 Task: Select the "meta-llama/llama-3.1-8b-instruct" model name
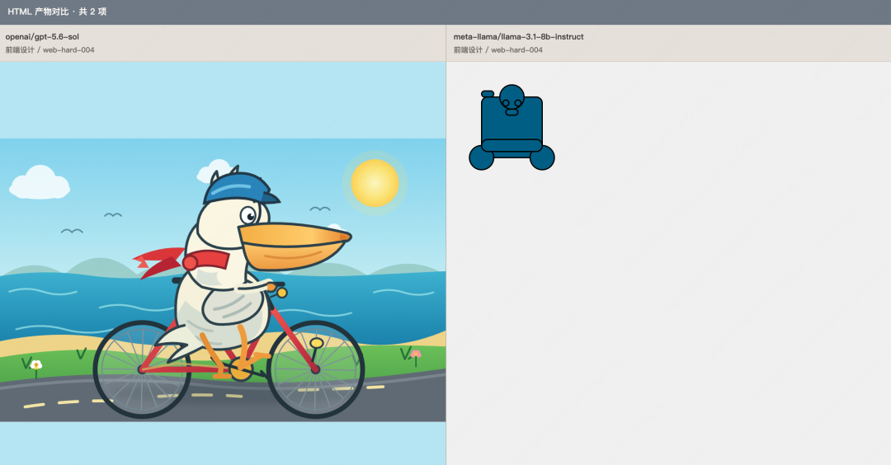518,36
